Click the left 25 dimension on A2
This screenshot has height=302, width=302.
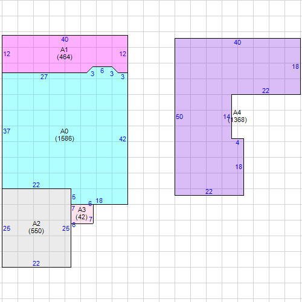point(7,228)
